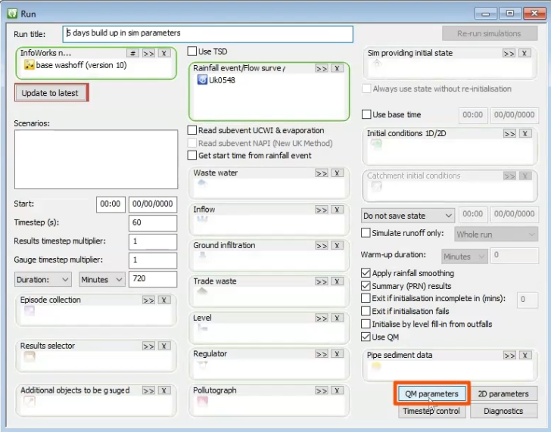This screenshot has width=551, height=432.
Task: Open browse (>>) for Rainfall event/Flow survey
Action: click(321, 68)
